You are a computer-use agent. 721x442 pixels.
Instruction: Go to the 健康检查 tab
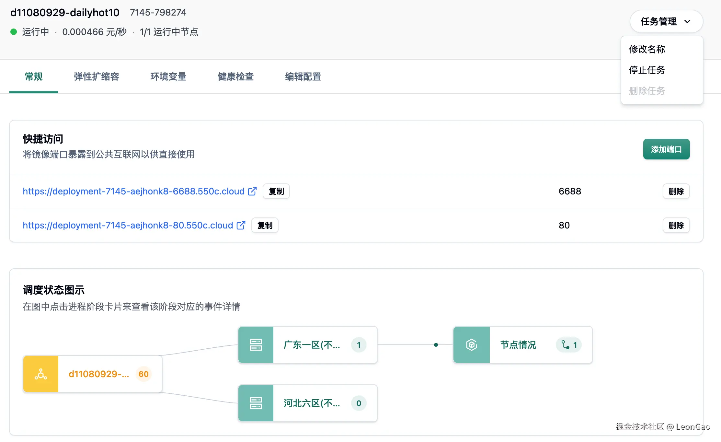235,76
